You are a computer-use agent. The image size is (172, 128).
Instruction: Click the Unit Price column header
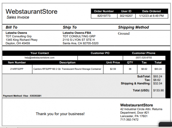[113, 63]
